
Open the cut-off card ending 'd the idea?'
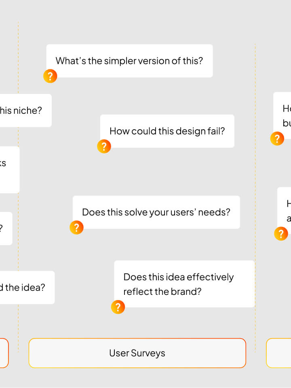point(27,288)
